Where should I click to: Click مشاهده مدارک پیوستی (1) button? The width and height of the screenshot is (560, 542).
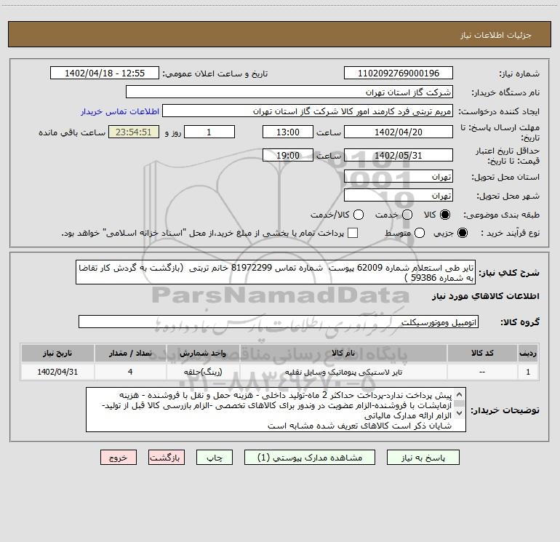pos(310,458)
